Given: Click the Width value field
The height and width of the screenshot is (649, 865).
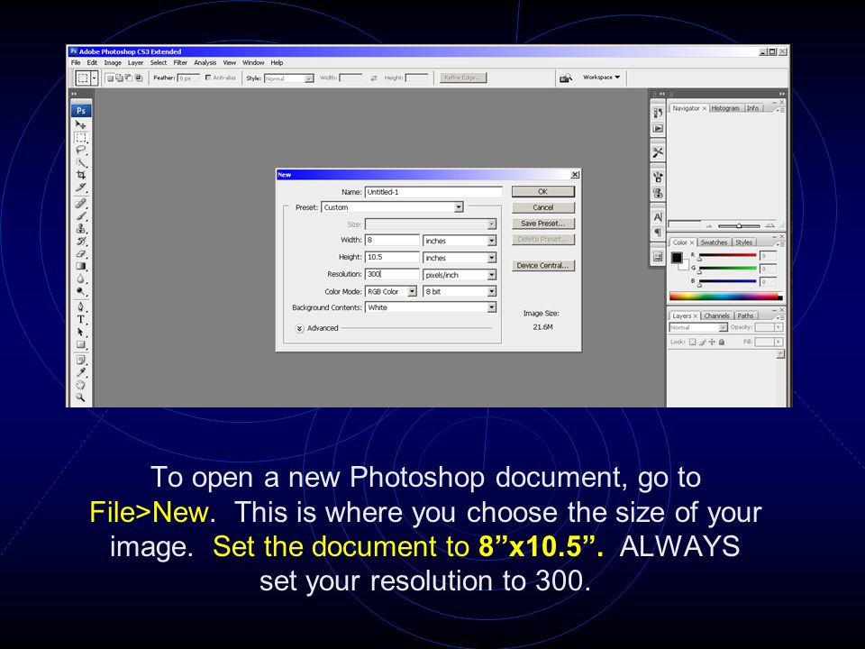Looking at the screenshot, I should [392, 240].
